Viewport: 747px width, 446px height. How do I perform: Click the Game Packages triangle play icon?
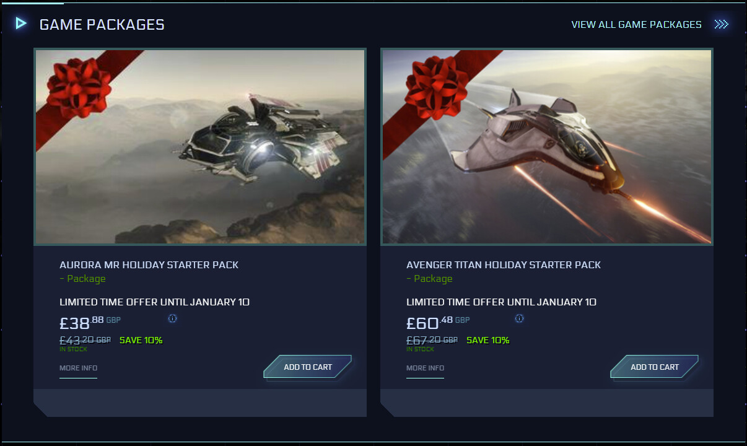(21, 24)
